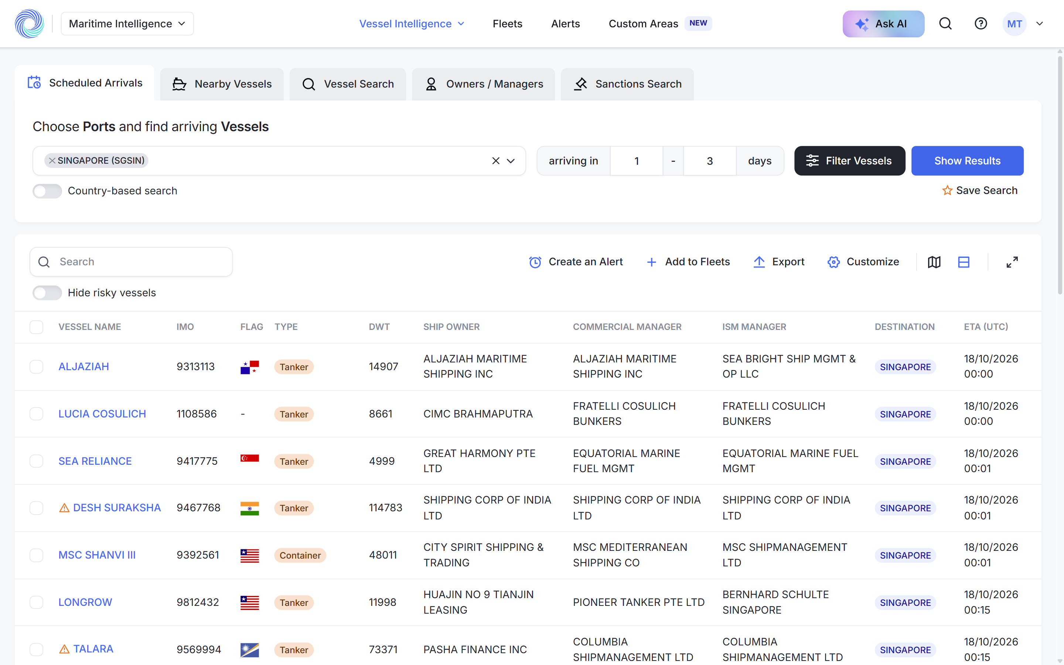Expand Vessel Intelligence menu

412,24
